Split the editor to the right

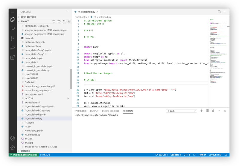tap(219, 12)
